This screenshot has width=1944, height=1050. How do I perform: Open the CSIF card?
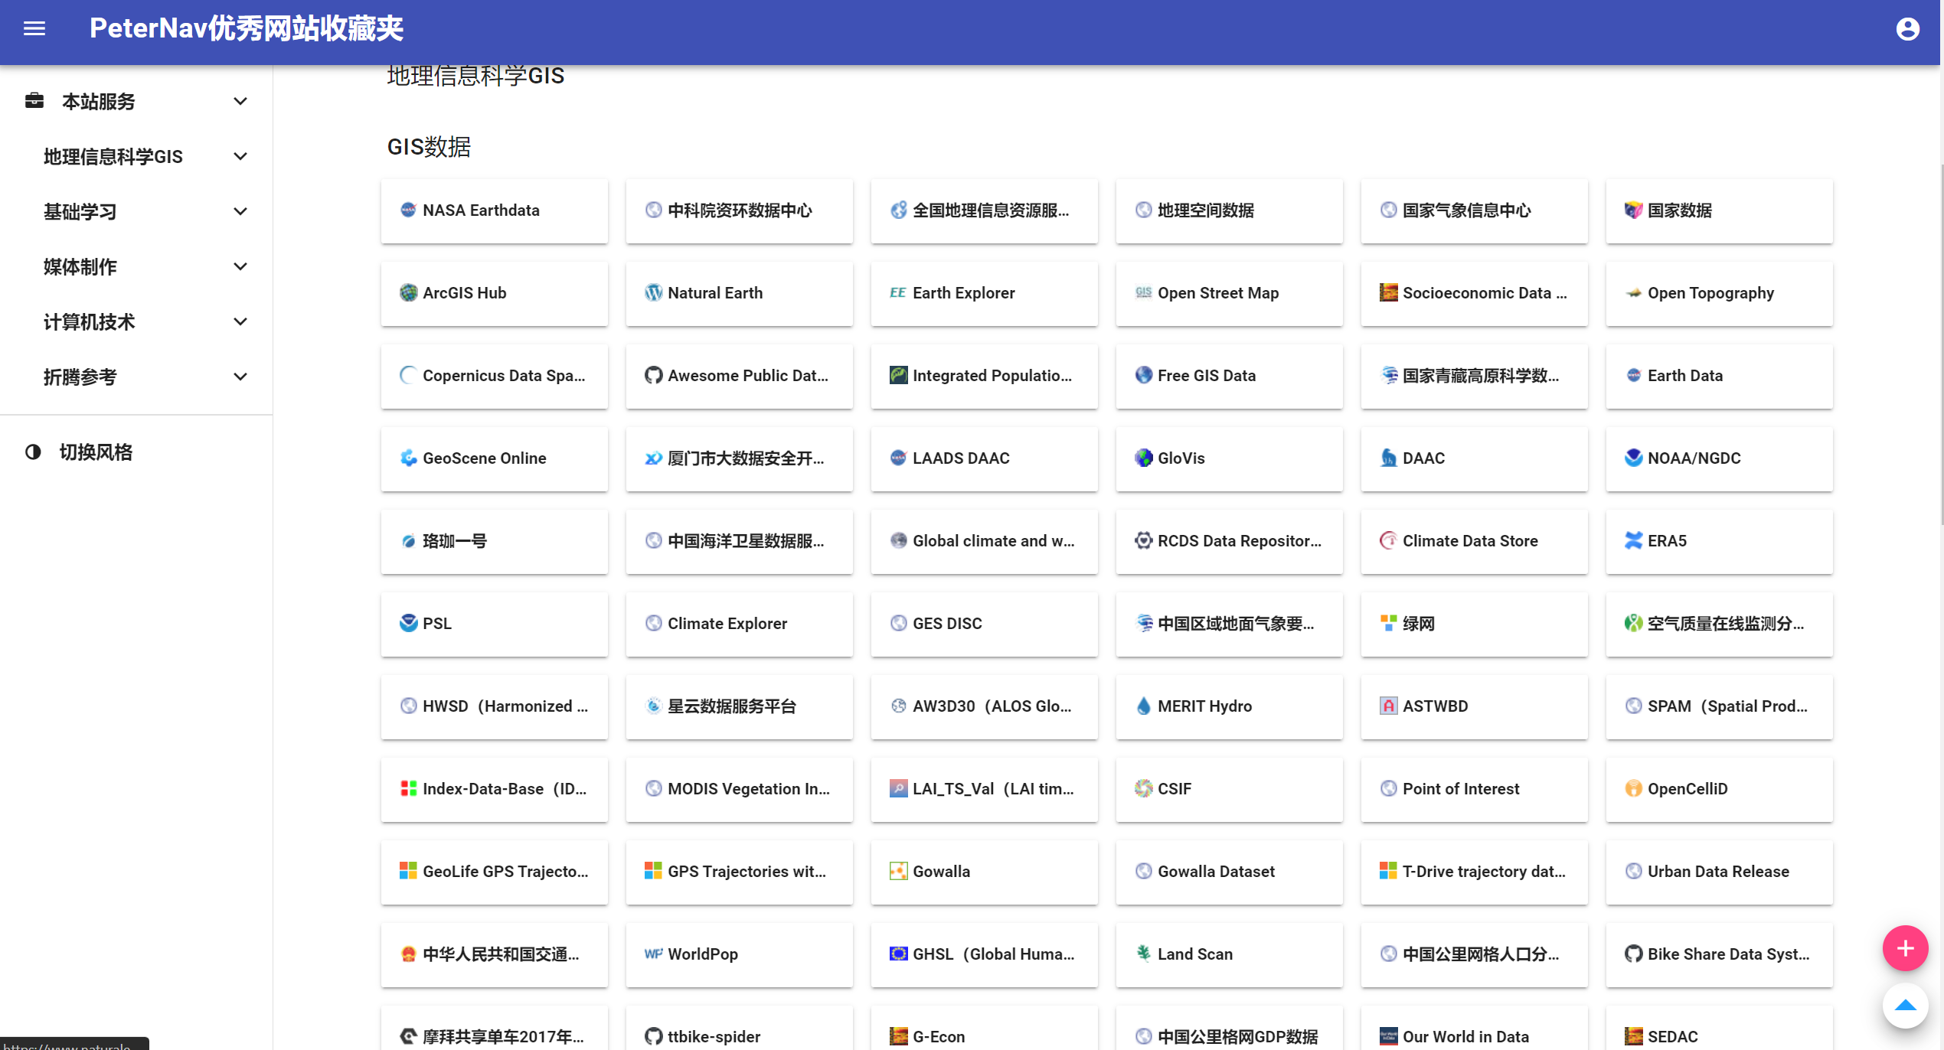click(x=1229, y=789)
